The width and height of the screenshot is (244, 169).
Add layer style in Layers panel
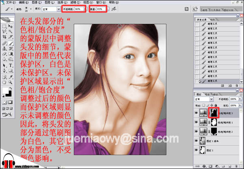click(x=204, y=166)
